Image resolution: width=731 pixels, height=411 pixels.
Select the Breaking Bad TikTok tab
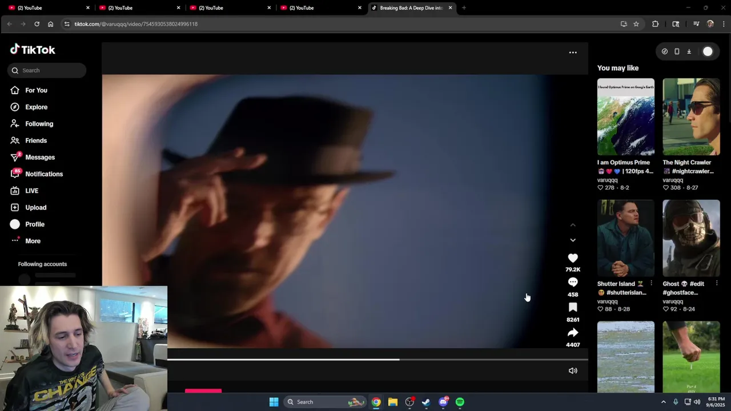tap(411, 8)
